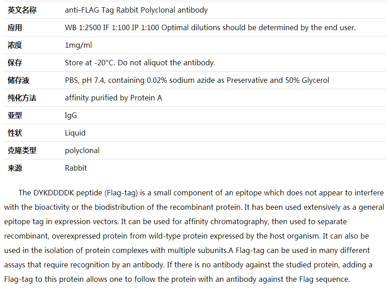Click the 纯化方法 label
The height and width of the screenshot is (289, 391).
(22, 98)
